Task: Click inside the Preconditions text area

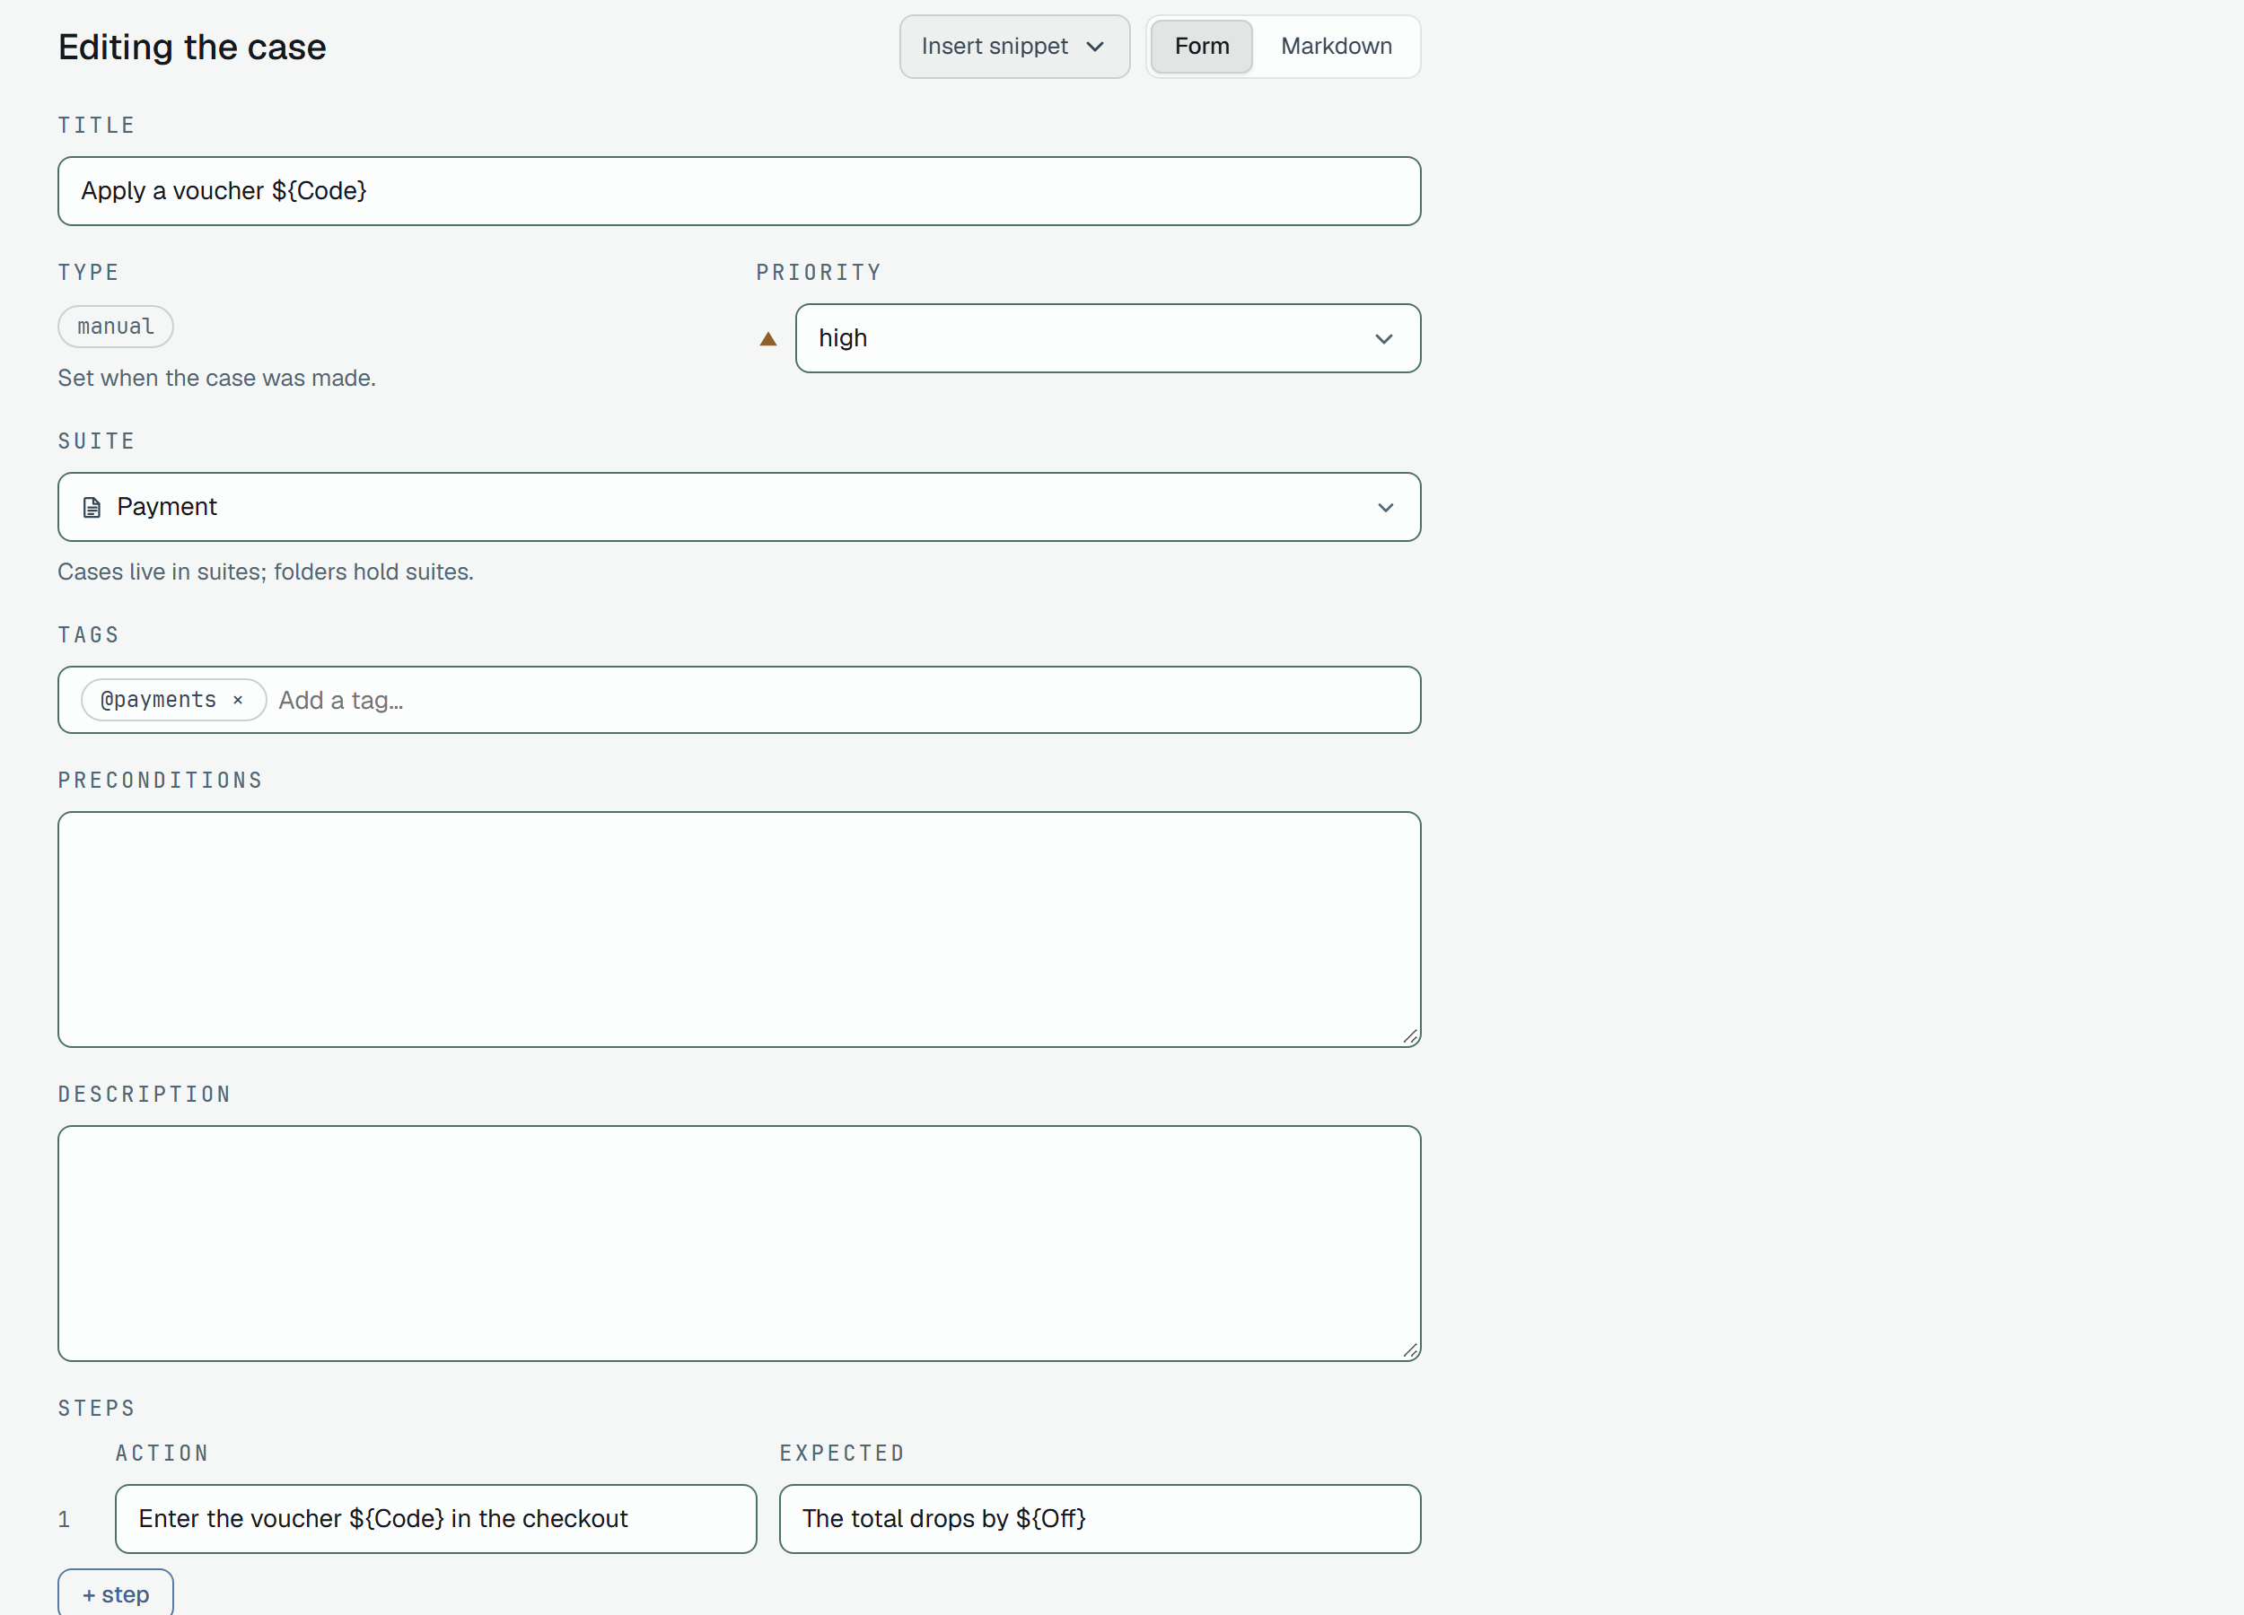Action: click(x=739, y=930)
